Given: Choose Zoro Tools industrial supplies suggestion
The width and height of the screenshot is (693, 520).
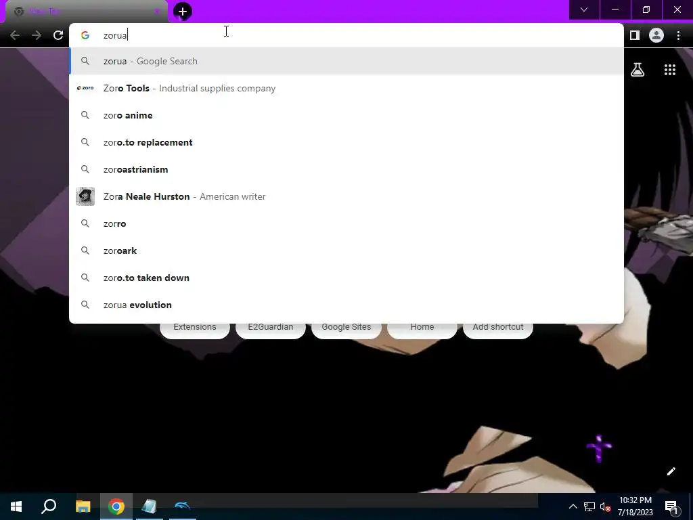Looking at the screenshot, I should pyautogui.click(x=346, y=88).
